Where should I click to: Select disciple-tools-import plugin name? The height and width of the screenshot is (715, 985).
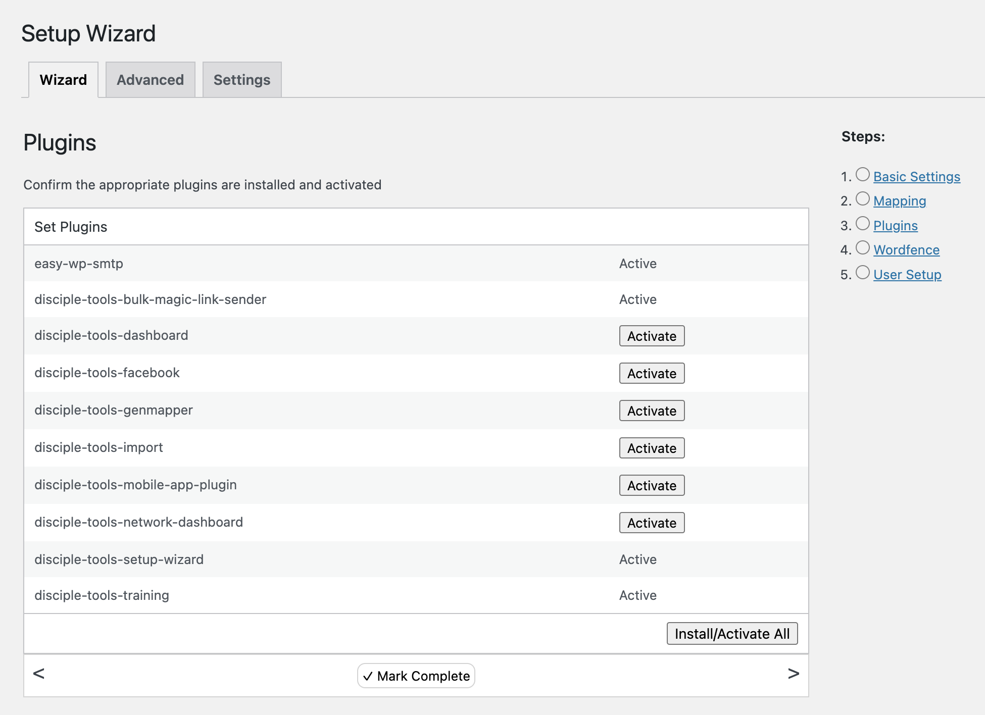click(98, 447)
